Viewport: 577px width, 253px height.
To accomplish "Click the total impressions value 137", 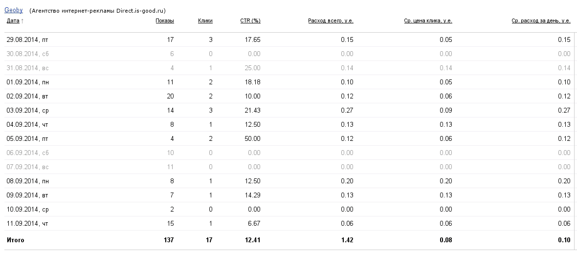I will pyautogui.click(x=168, y=240).
